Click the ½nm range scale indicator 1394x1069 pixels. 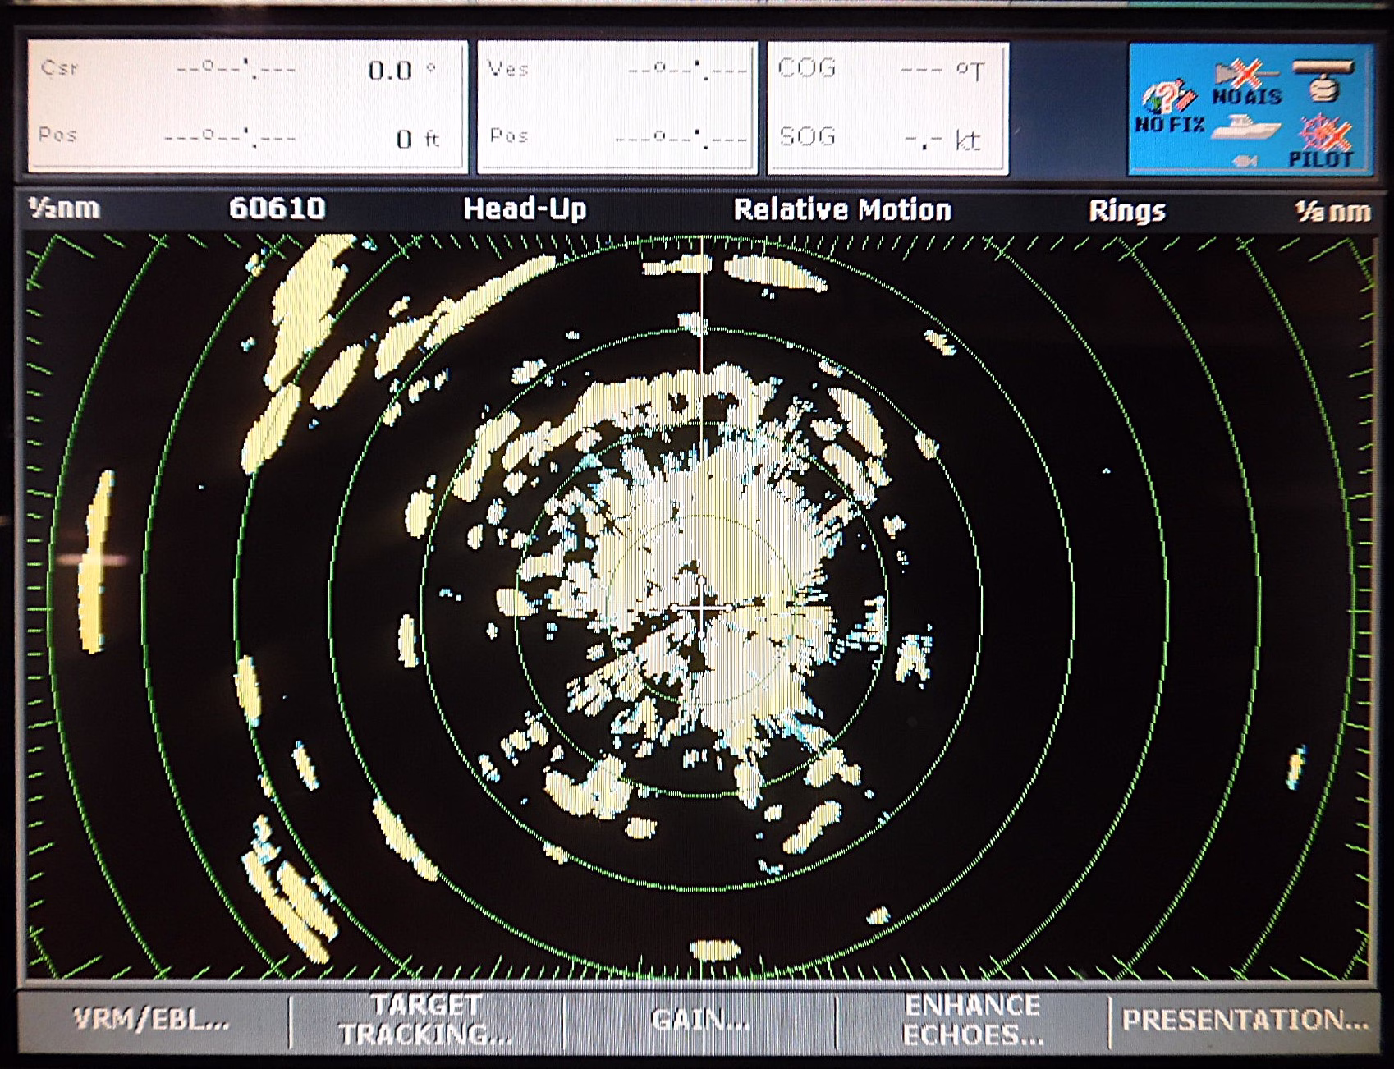tap(64, 209)
